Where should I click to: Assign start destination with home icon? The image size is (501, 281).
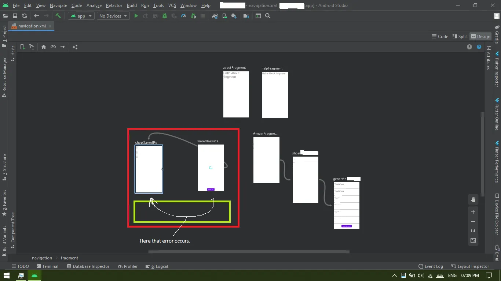(44, 47)
